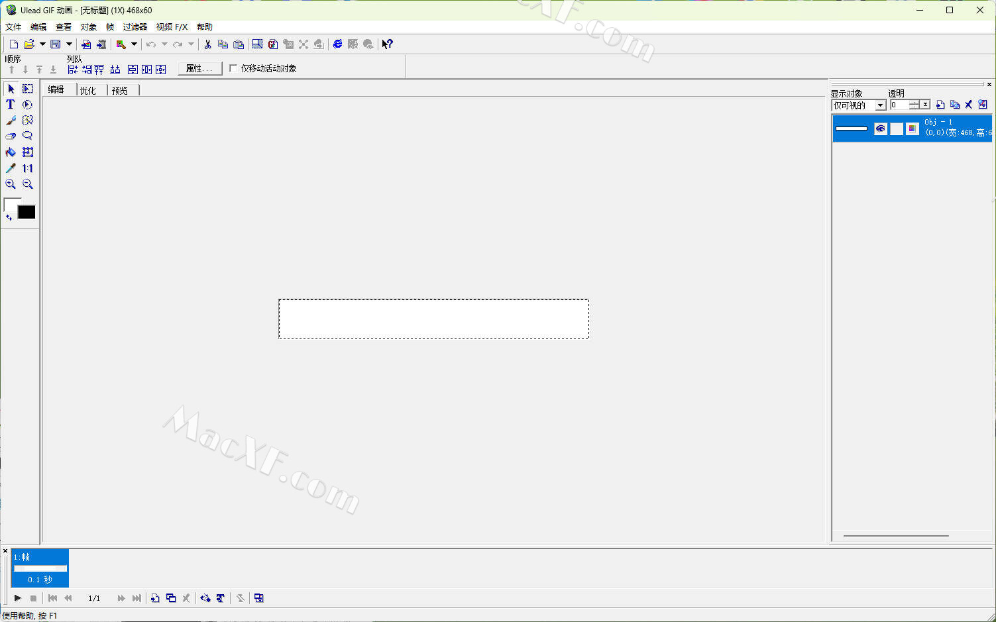Select the Lasso selection tool
Viewport: 996px width, 622px height.
click(27, 136)
